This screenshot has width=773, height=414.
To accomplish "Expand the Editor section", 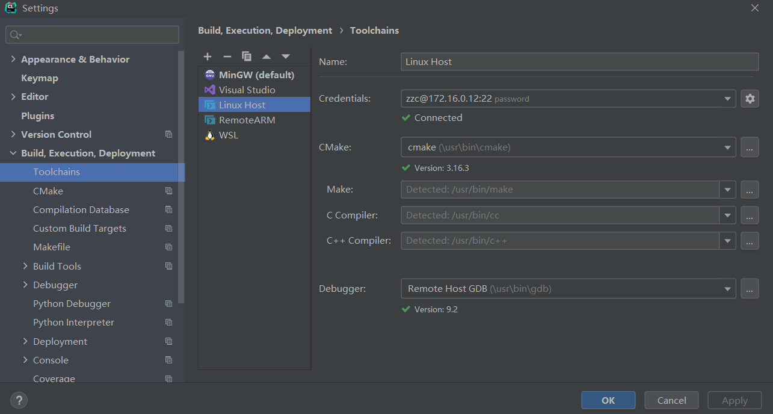I will pyautogui.click(x=13, y=96).
